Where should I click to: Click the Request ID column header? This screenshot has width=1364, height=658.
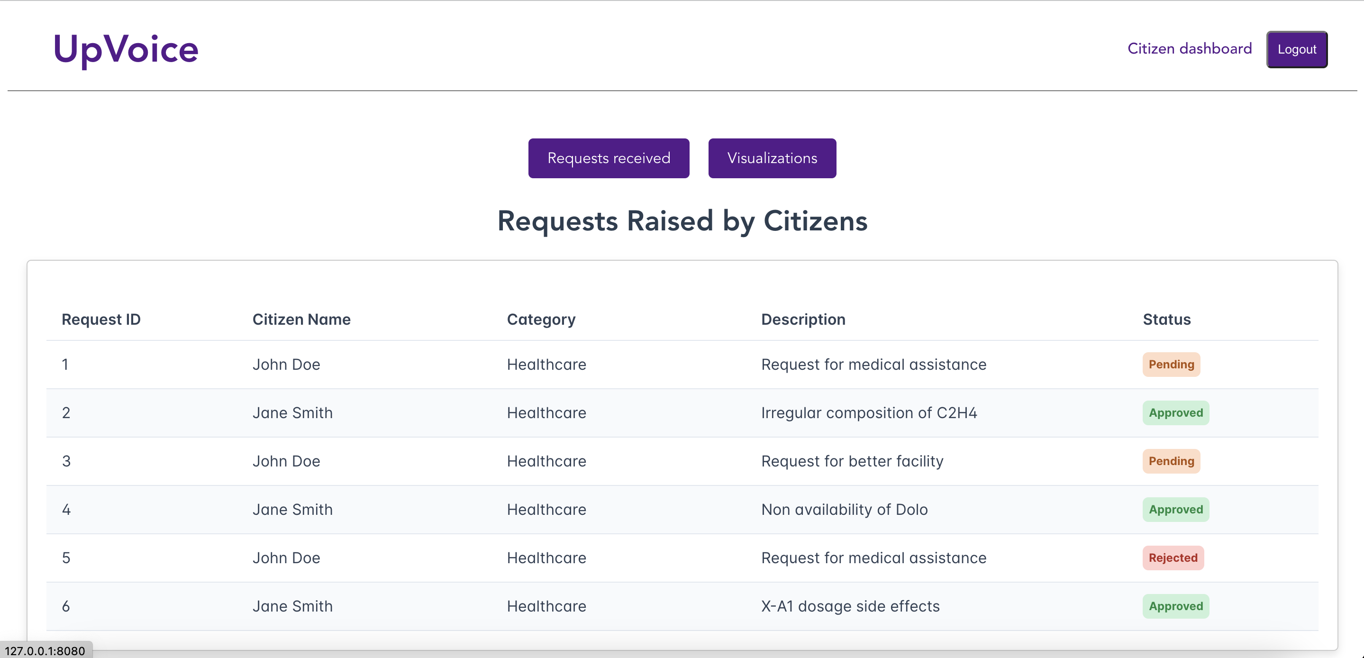[101, 320]
